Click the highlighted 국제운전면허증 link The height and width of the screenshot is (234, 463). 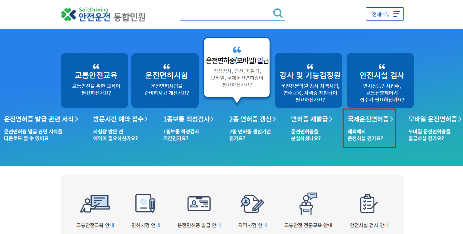[x=369, y=119]
